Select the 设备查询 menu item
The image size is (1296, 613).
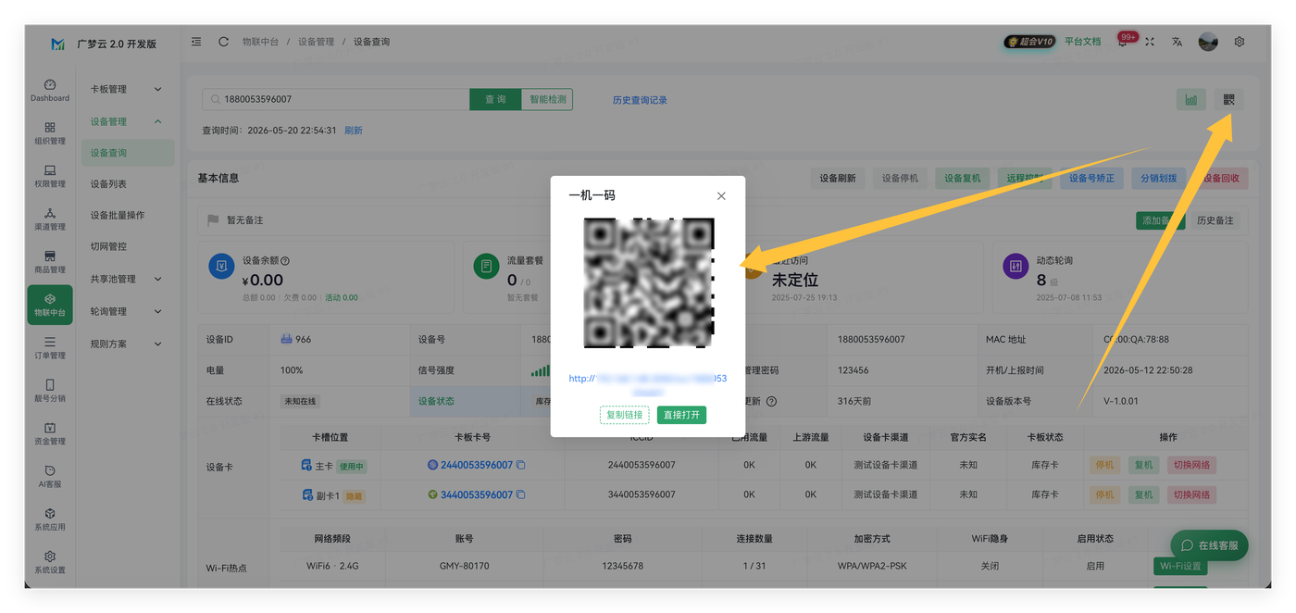click(x=127, y=153)
